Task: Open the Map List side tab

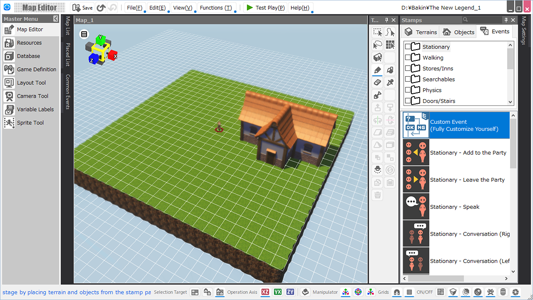Action: pyautogui.click(x=67, y=26)
